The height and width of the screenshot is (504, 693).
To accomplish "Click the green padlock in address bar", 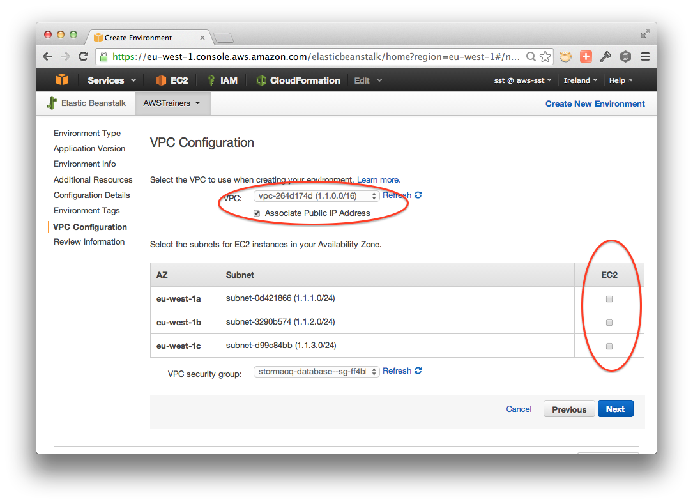I will pos(104,57).
